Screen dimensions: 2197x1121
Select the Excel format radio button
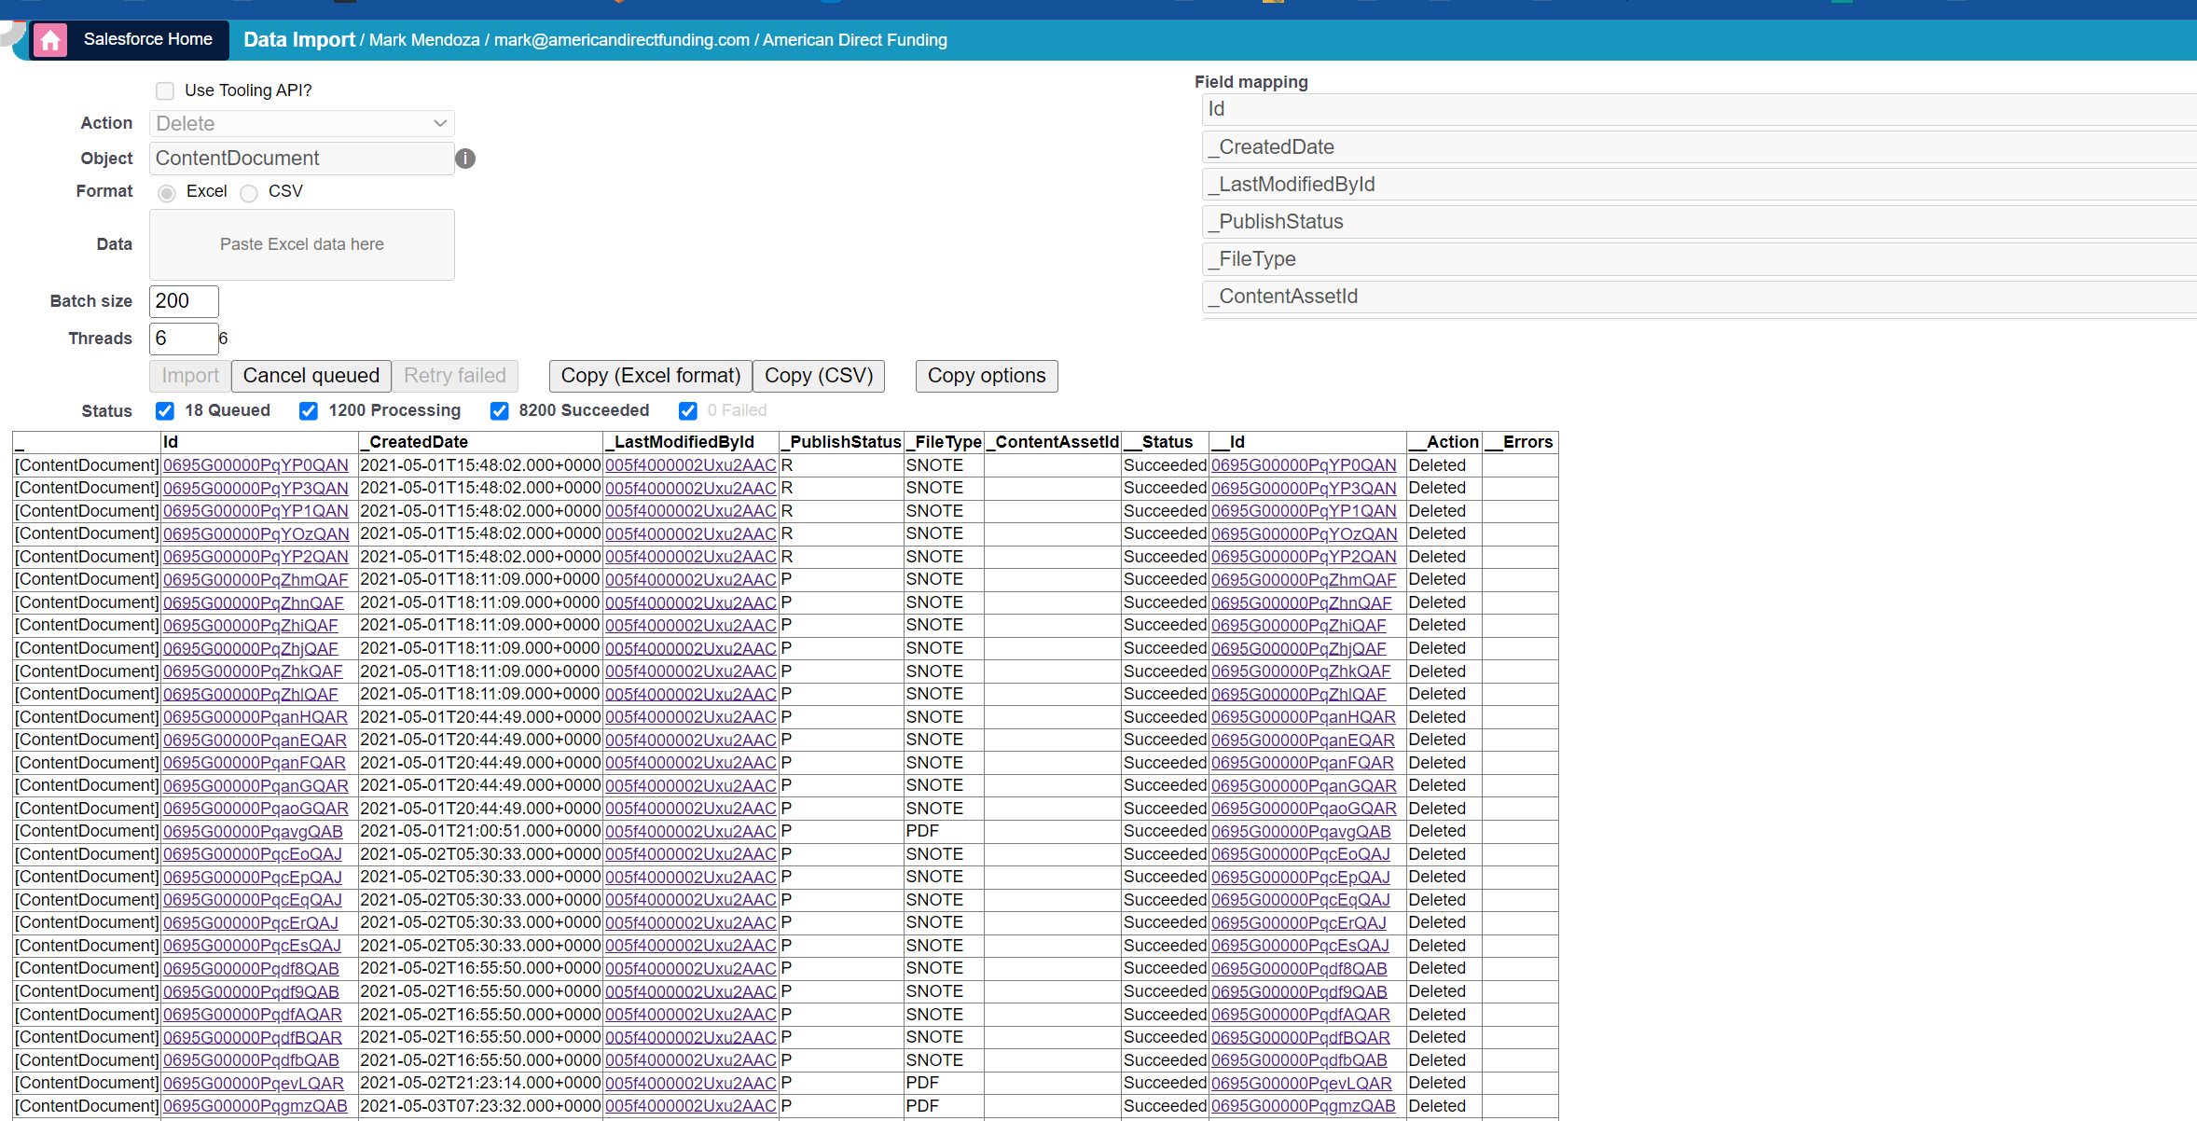click(x=166, y=193)
